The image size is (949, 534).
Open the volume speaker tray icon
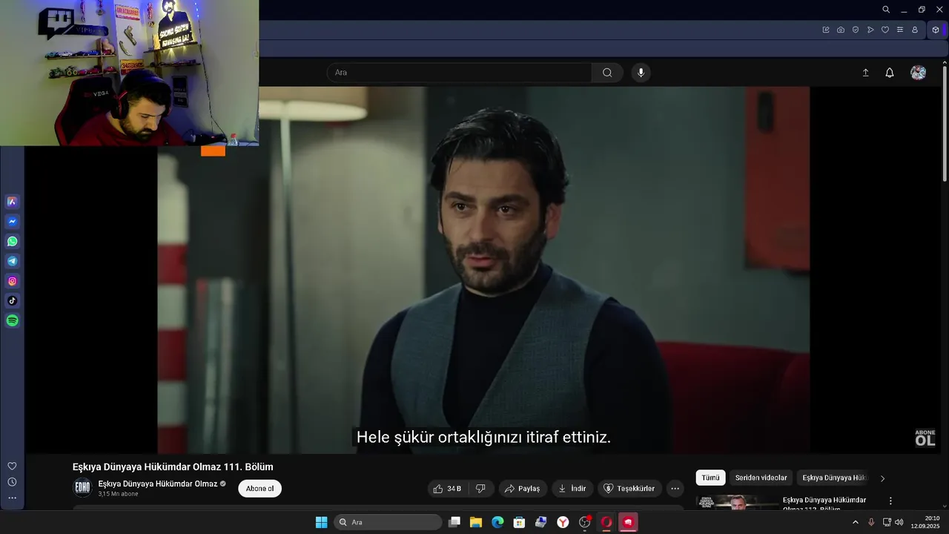899,522
